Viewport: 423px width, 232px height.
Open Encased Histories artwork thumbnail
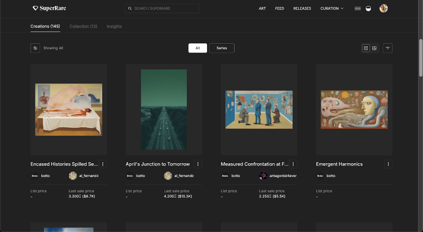[x=69, y=110]
